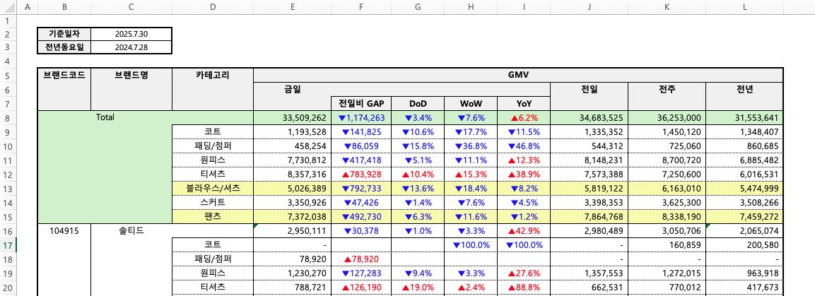Select the 브랜드명 header cell
Screen dimensions: 815x296
(x=131, y=89)
